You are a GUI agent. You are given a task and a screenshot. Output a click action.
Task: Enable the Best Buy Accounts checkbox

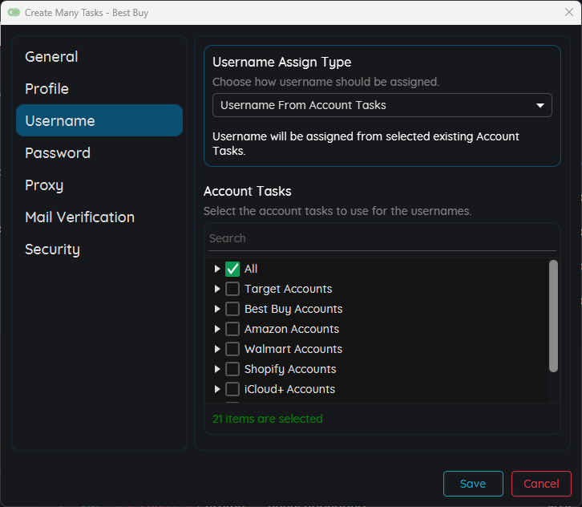[232, 309]
